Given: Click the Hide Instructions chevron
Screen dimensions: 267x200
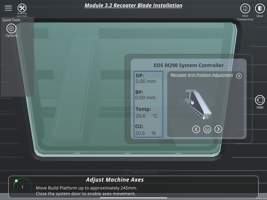Looking at the screenshot, I should coord(127,172).
